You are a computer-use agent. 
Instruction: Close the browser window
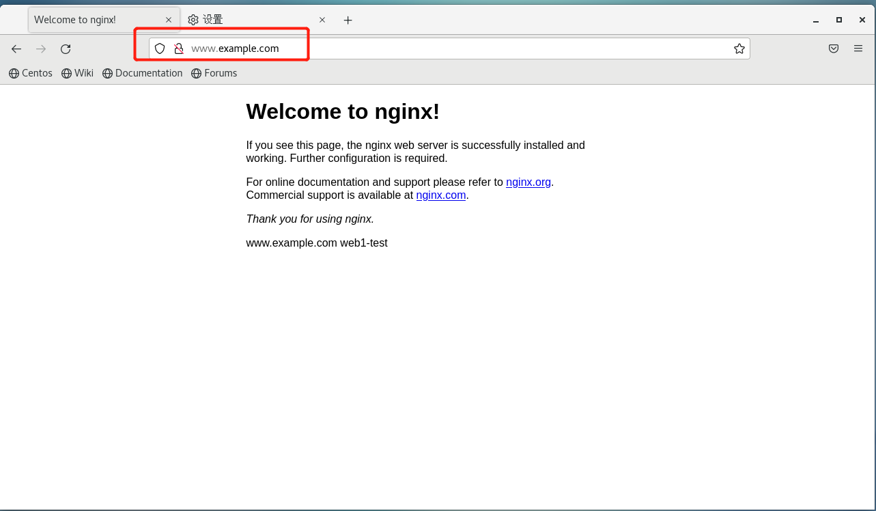point(862,20)
